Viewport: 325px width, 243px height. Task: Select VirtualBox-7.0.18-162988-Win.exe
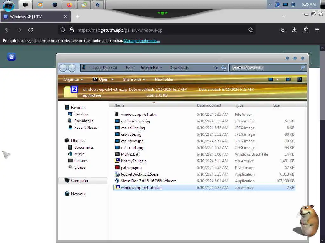tap(204, 181)
